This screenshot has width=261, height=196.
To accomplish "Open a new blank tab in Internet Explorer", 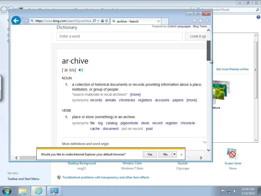I will pos(165,21).
